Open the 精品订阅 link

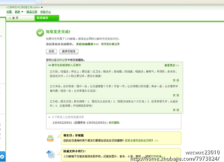pyautogui.click(x=32, y=12)
